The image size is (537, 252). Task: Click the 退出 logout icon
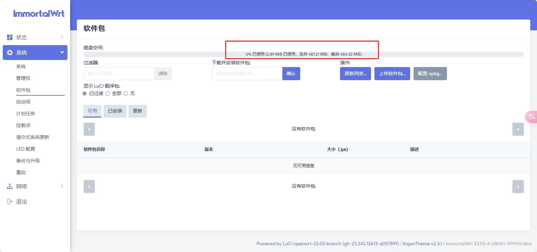[10, 201]
